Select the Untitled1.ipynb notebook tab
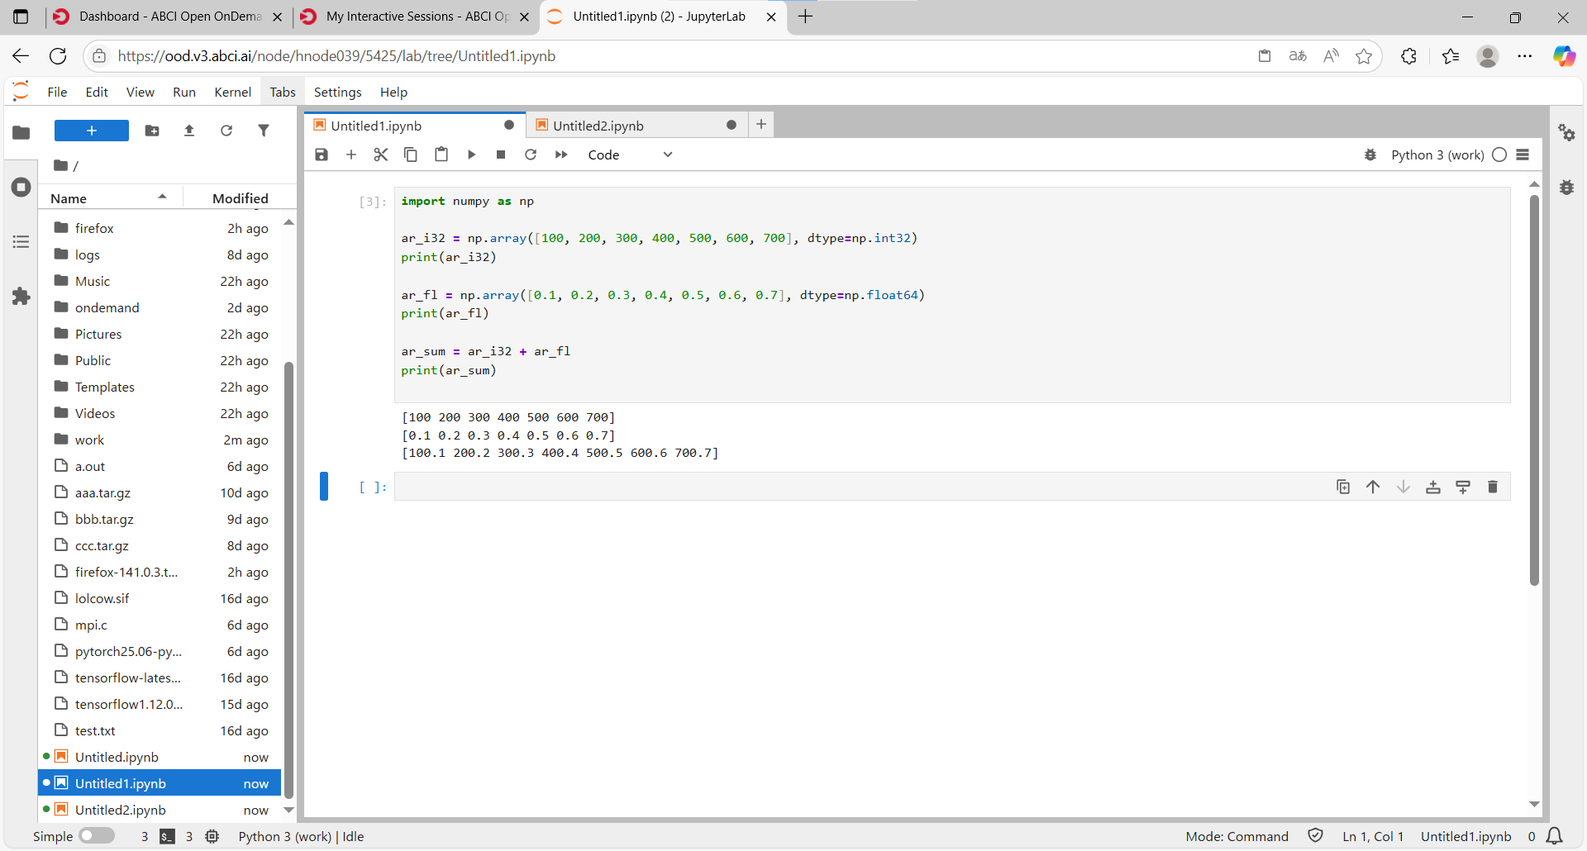 pyautogui.click(x=415, y=126)
